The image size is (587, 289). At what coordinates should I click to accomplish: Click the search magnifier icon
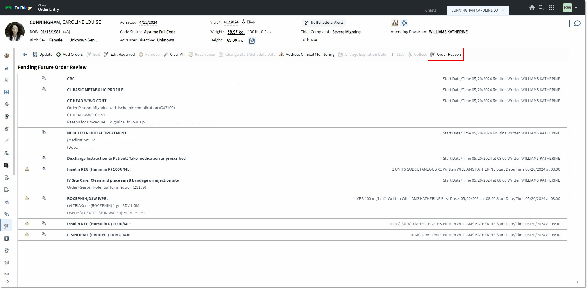[x=541, y=8]
